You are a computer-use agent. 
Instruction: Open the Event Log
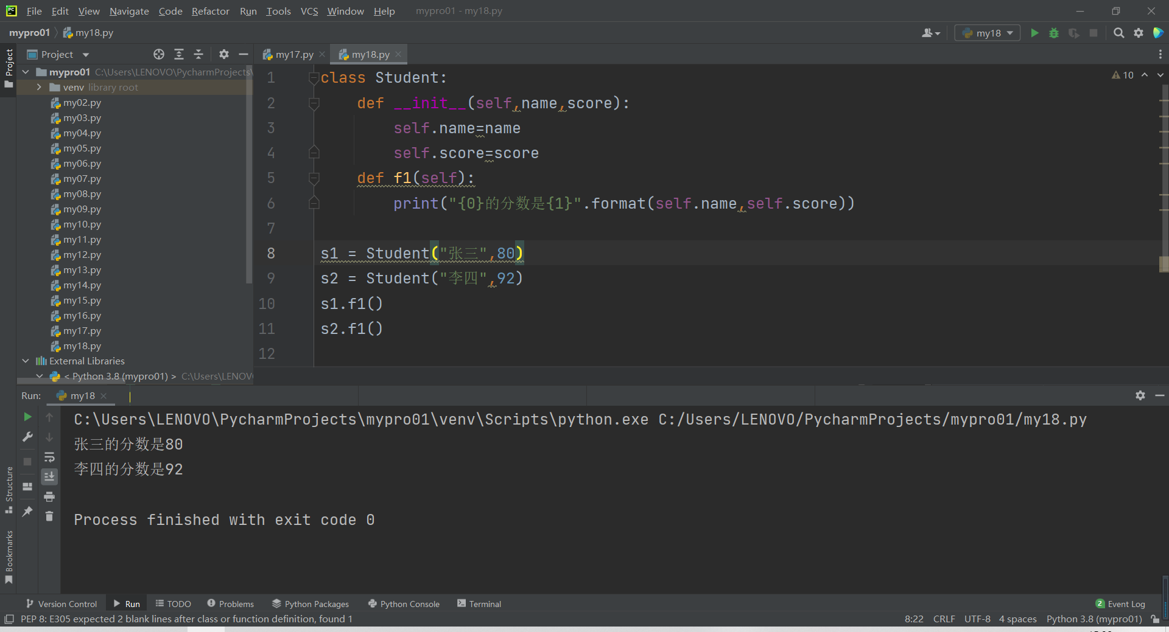(x=1120, y=603)
